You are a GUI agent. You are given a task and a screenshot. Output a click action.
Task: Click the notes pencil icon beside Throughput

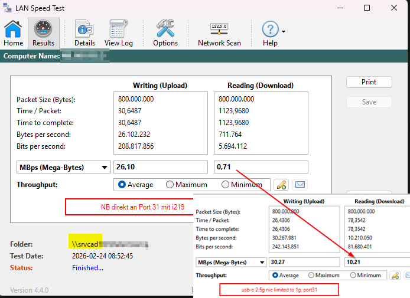click(281, 185)
